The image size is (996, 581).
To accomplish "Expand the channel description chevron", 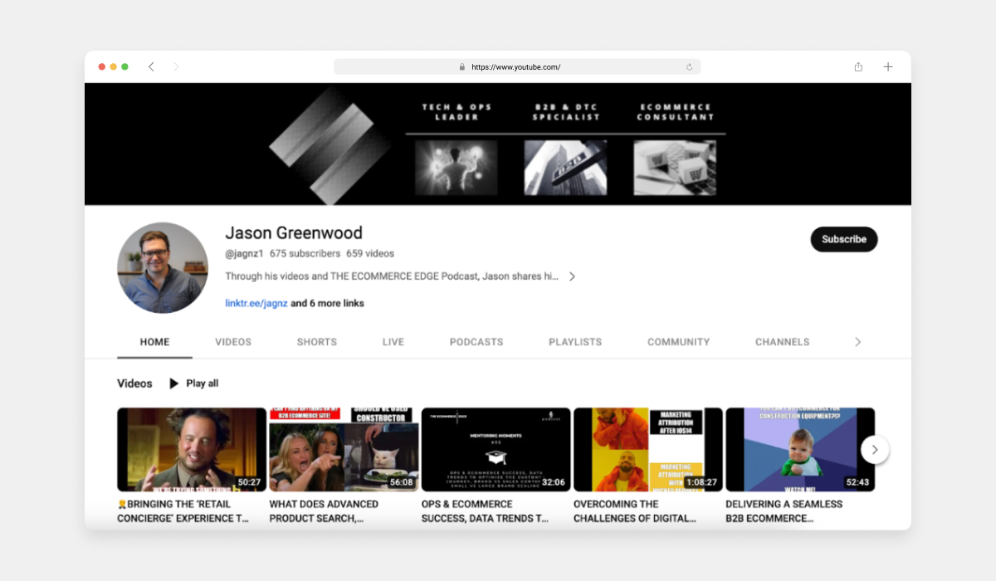I will (572, 276).
